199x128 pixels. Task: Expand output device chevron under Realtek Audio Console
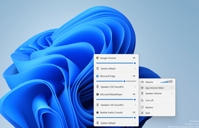pyautogui.click(x=135, y=123)
